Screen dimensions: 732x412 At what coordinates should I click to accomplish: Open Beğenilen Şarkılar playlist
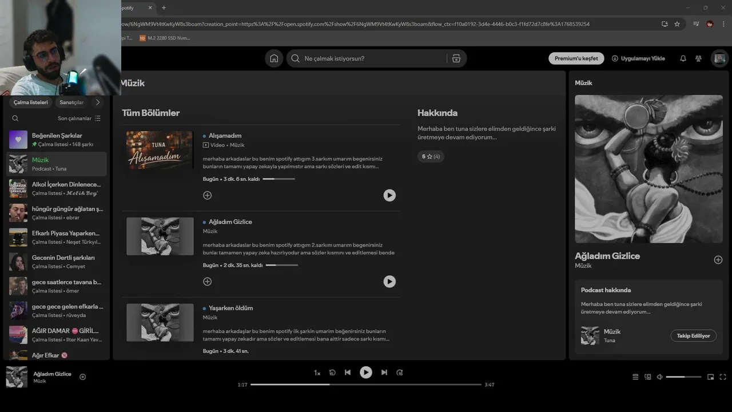point(57,140)
